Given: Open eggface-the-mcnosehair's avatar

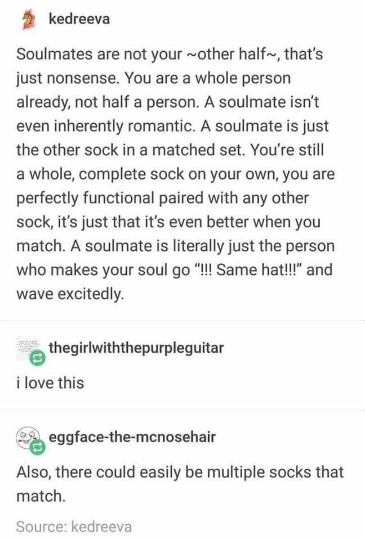Looking at the screenshot, I should coord(28,438).
